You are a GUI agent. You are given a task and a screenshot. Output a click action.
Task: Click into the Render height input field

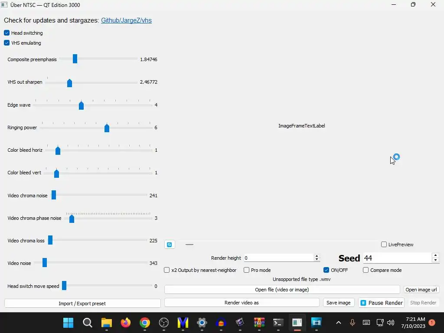click(x=279, y=258)
